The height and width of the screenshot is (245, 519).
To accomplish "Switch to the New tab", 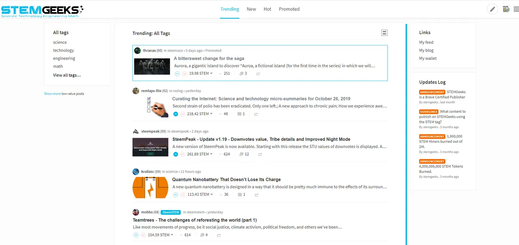I will coord(251,9).
